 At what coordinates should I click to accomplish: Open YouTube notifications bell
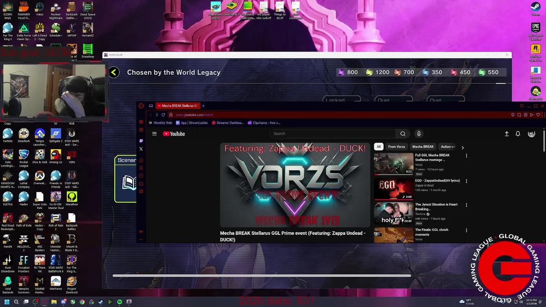[518, 134]
